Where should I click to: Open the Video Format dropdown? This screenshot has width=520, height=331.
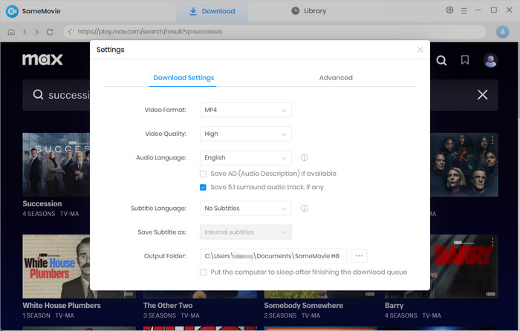tap(246, 111)
